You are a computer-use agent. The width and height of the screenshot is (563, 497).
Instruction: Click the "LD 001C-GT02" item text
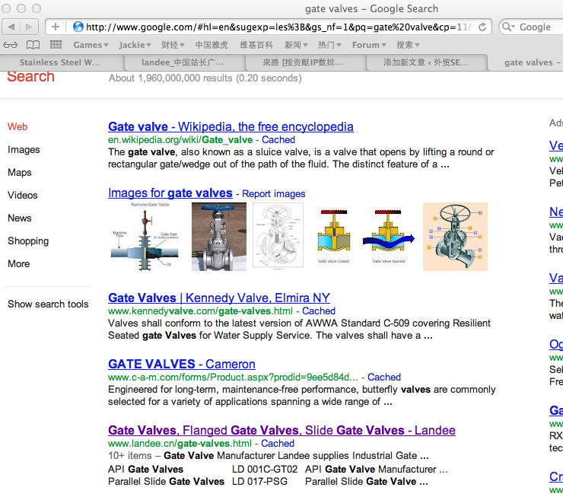tap(265, 470)
